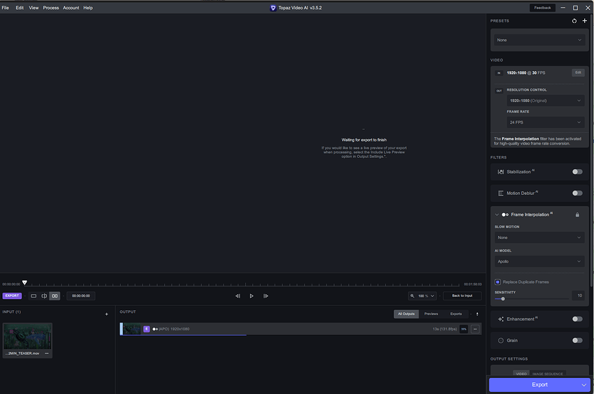594x394 pixels.
Task: Step back to previous frame
Action: tap(238, 295)
